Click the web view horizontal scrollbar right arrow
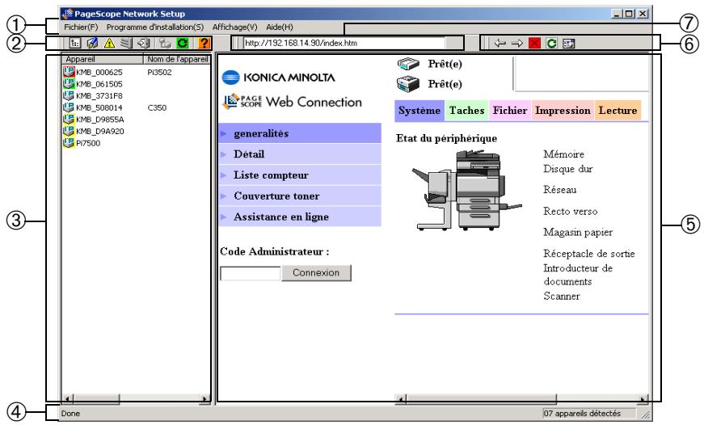The image size is (704, 425). coord(643,398)
